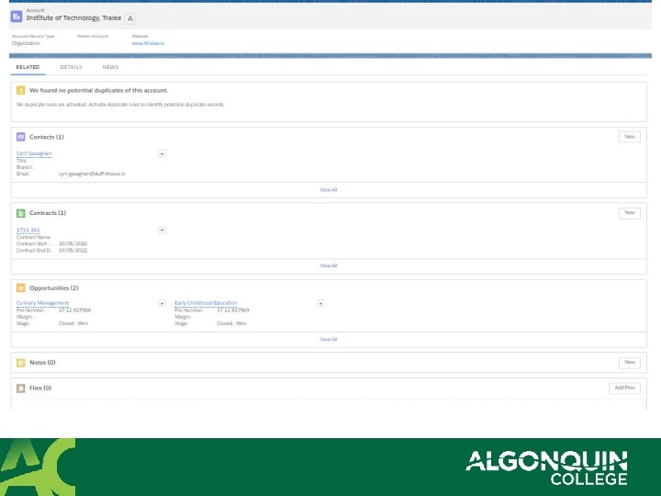
Task: Click the green Contracts list icon
Action: (x=20, y=213)
